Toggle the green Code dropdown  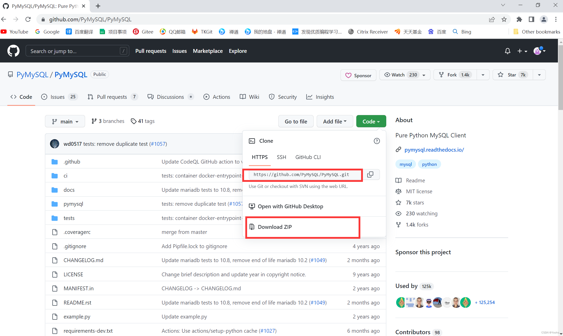(x=371, y=121)
